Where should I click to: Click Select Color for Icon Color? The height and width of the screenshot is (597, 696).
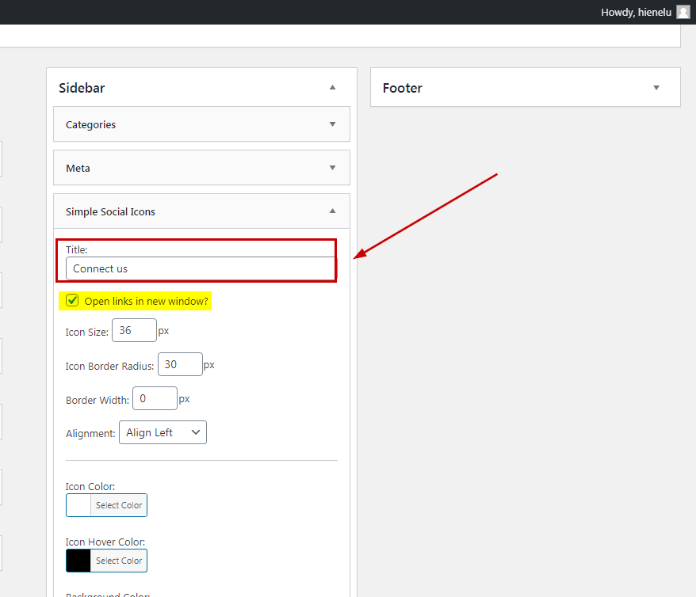coord(119,505)
